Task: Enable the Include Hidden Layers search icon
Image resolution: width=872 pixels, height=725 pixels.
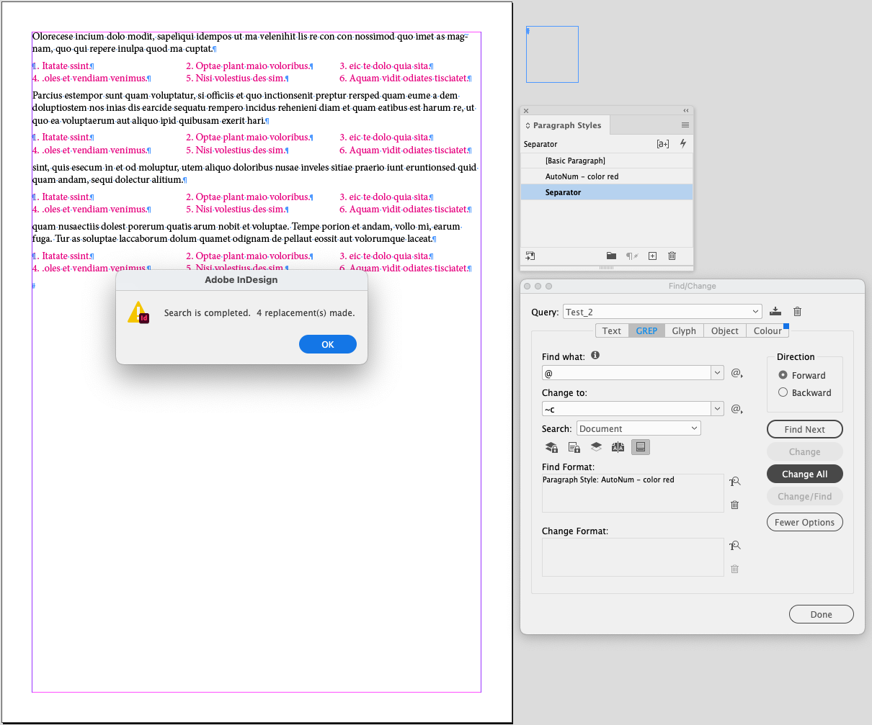Action: [596, 447]
